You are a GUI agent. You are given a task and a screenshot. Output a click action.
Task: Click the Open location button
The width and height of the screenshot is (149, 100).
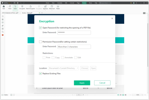[93, 68]
